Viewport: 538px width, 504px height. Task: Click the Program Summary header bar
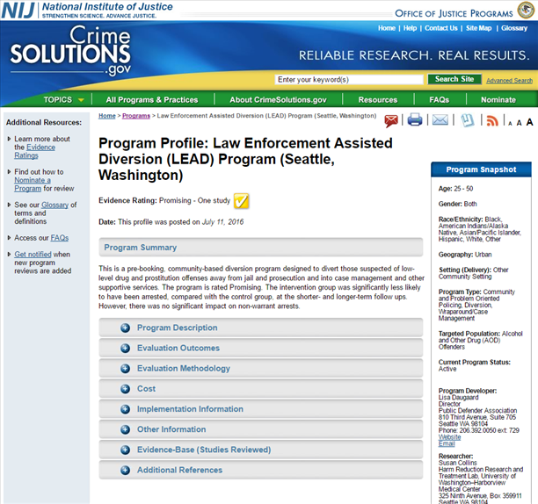coord(261,248)
